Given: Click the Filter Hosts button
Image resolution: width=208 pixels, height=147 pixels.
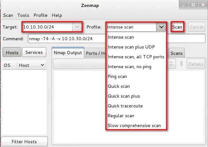Looking at the screenshot, I should coord(24,142).
